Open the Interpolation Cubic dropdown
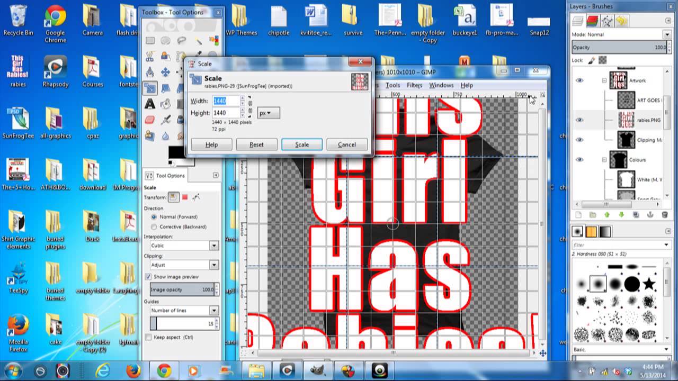The width and height of the screenshot is (678, 381). click(184, 246)
